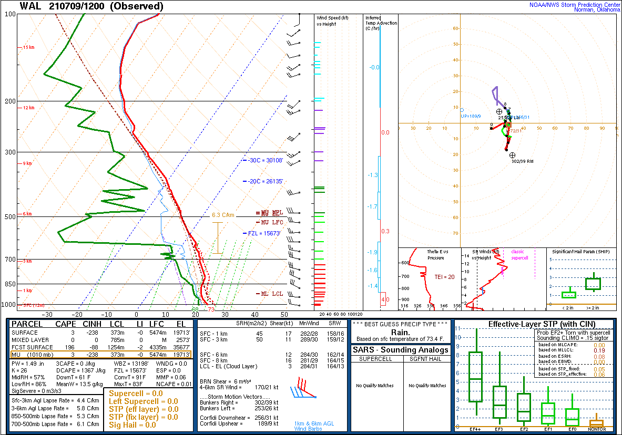Screen dimensions: 622x435
Task: Click the "4-6km SR Wind = 170/21 kt" line
Action: [239, 387]
